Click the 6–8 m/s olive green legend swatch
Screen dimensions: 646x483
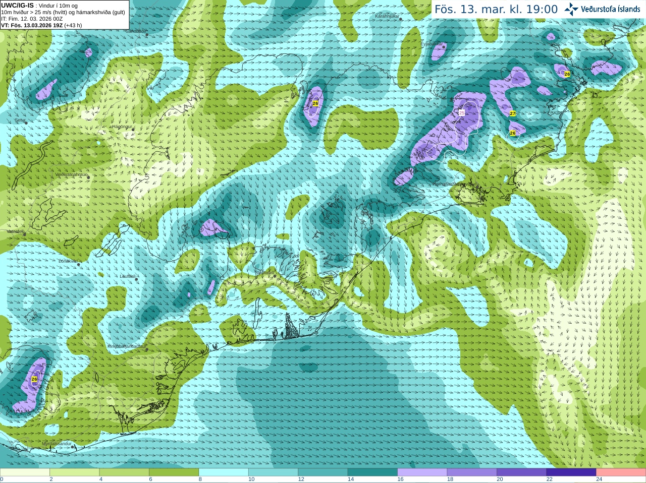click(174, 472)
